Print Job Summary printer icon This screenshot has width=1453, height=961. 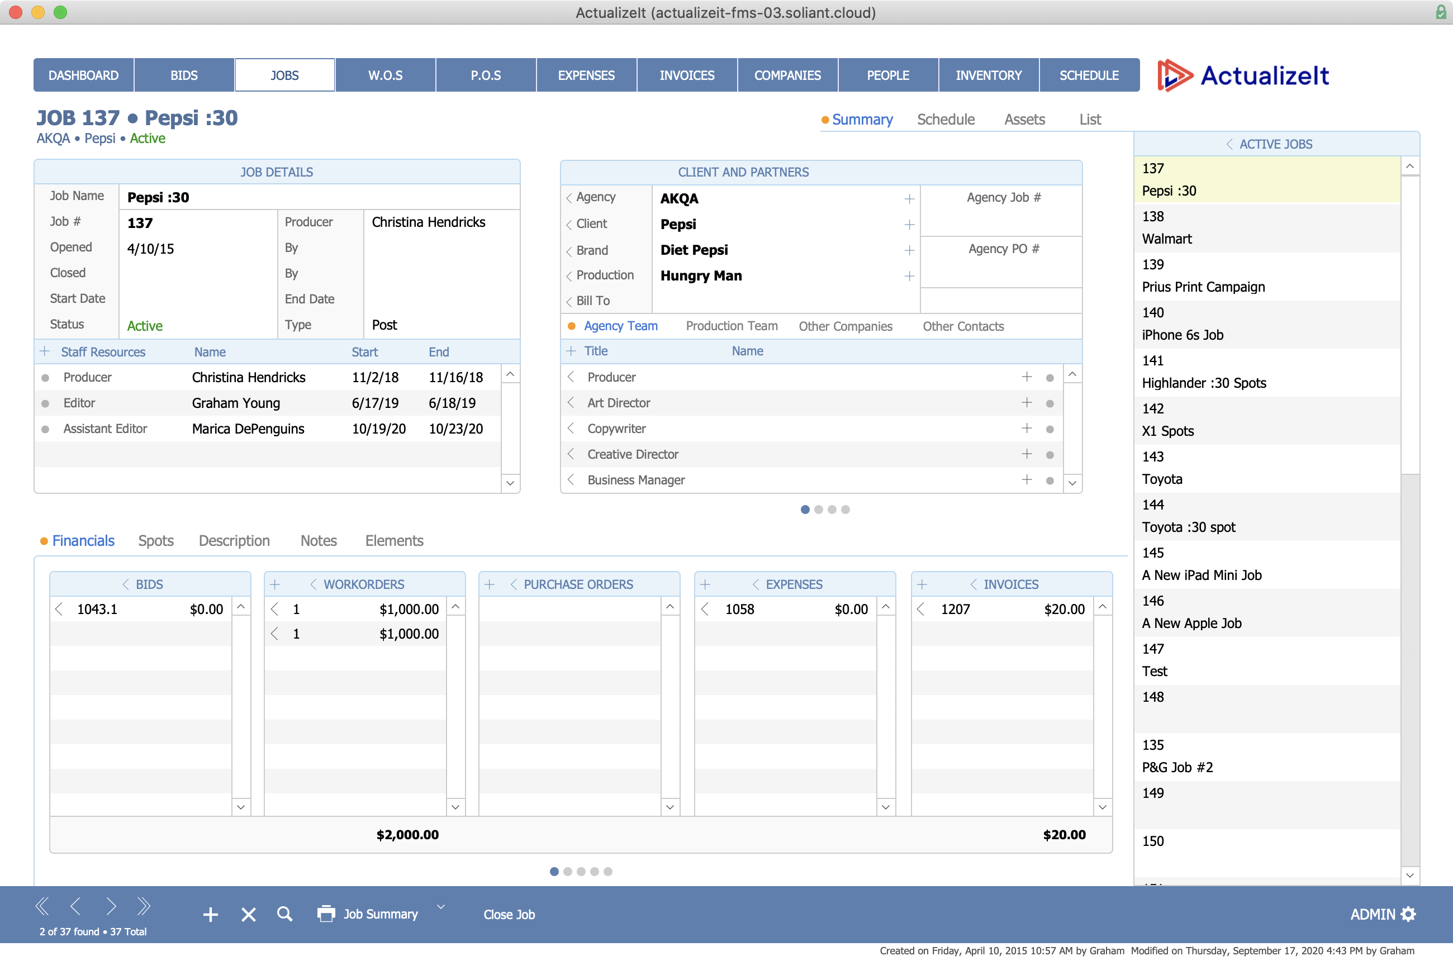pos(326,913)
